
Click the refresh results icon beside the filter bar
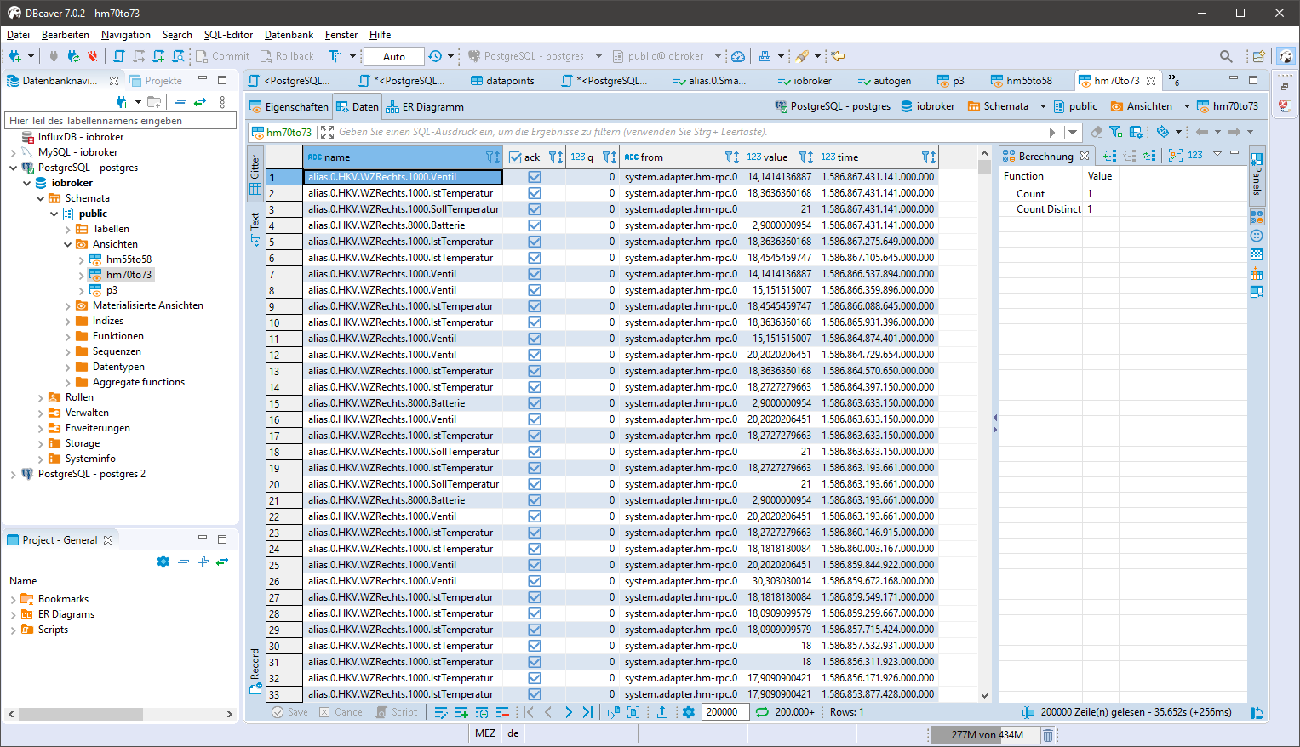coord(1162,132)
